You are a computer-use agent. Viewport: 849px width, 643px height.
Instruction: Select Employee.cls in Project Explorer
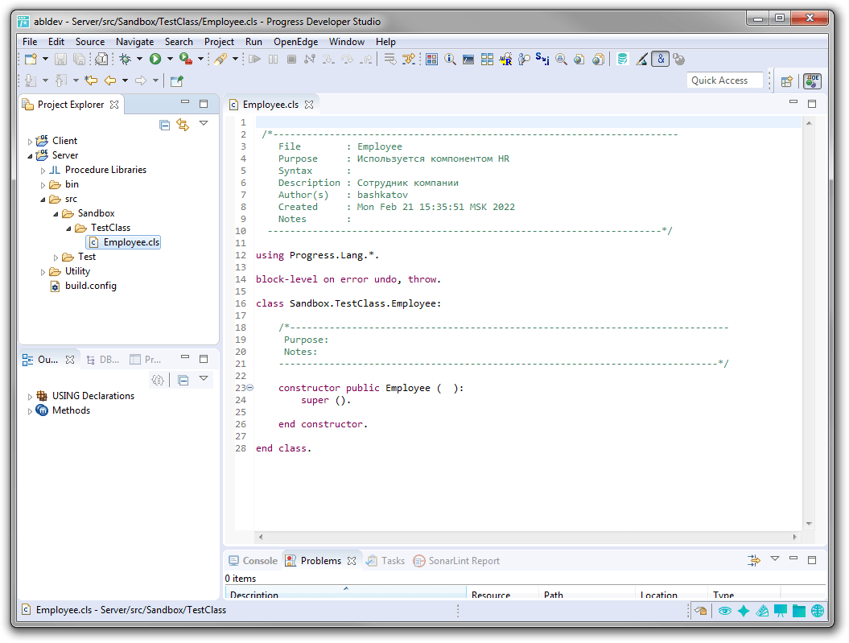coord(124,242)
